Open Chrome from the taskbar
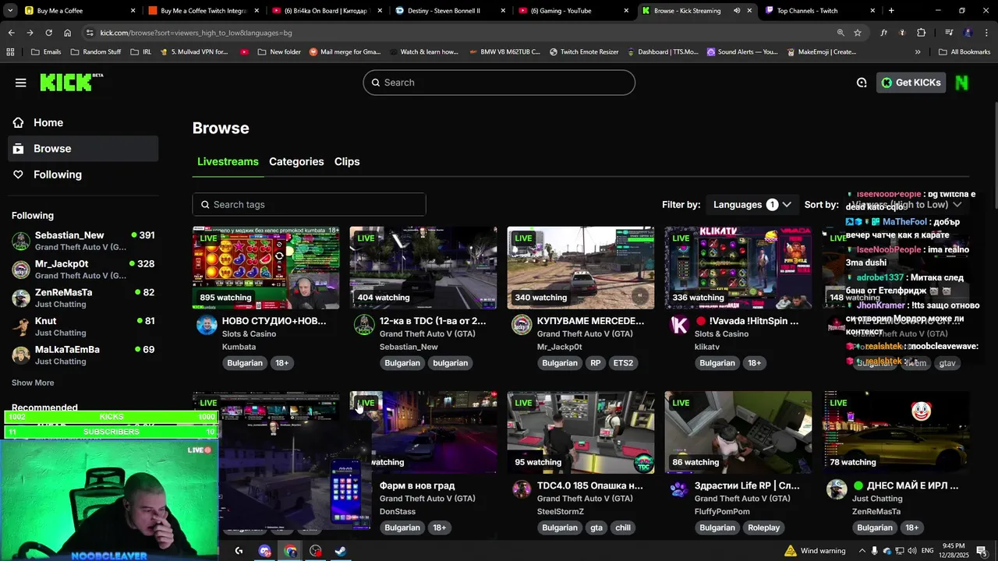Viewport: 998px width, 561px height. tap(290, 551)
